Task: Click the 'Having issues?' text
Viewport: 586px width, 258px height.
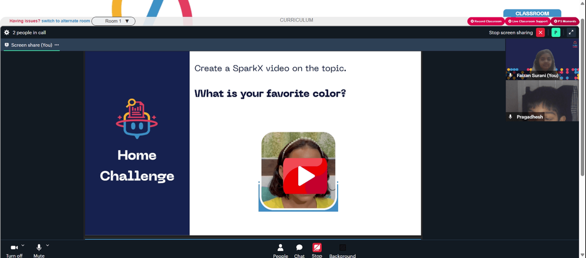Action: (25, 21)
